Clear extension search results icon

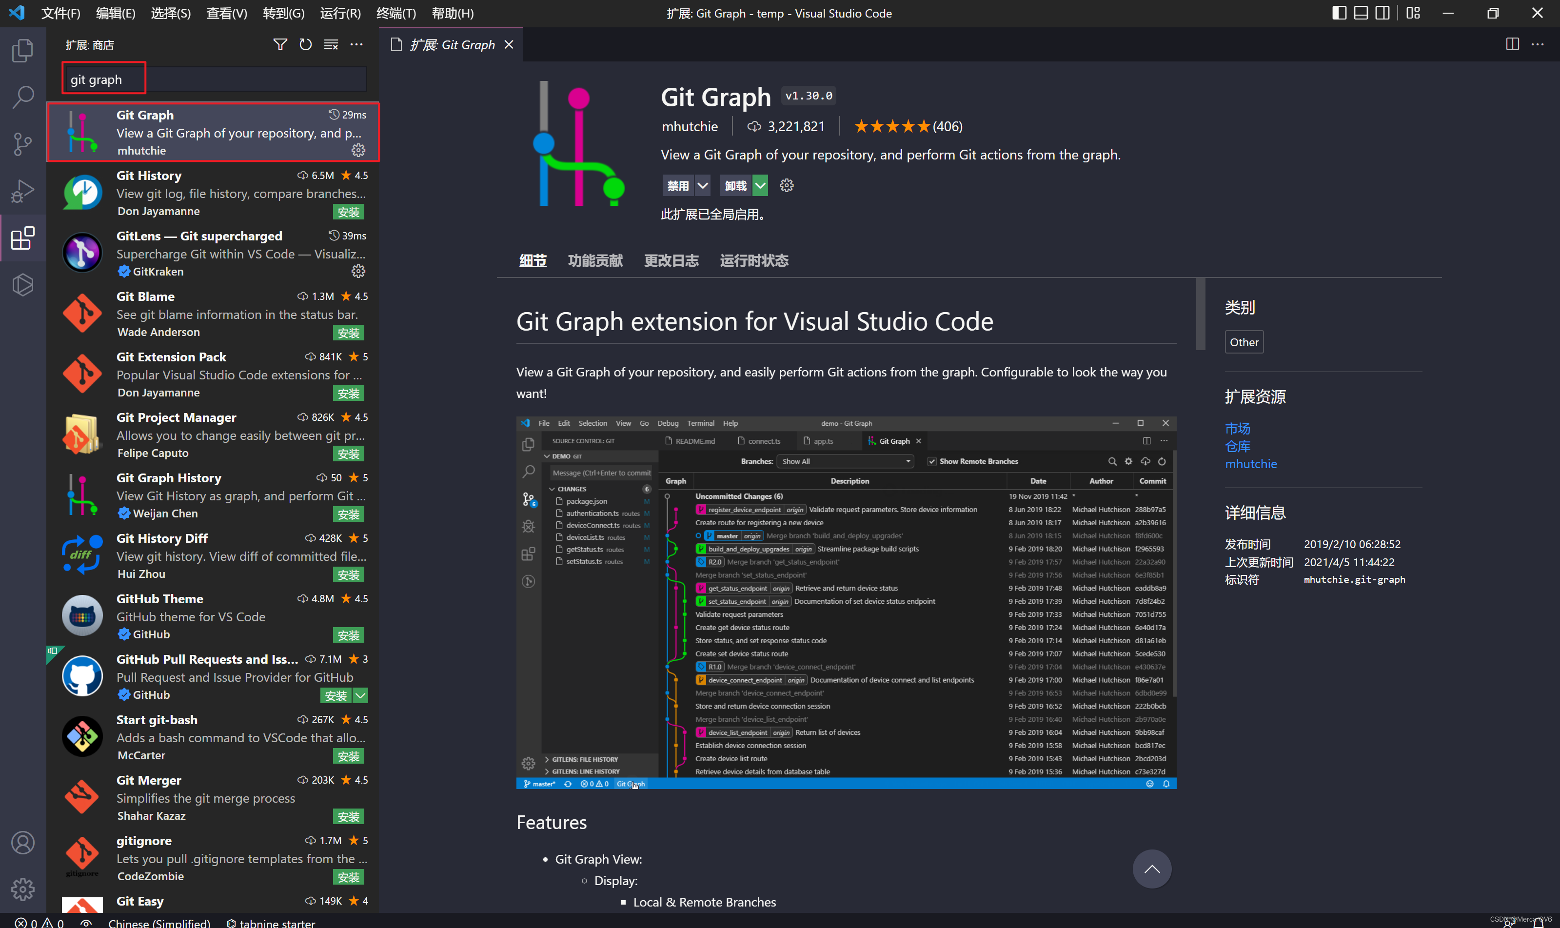pyautogui.click(x=331, y=44)
